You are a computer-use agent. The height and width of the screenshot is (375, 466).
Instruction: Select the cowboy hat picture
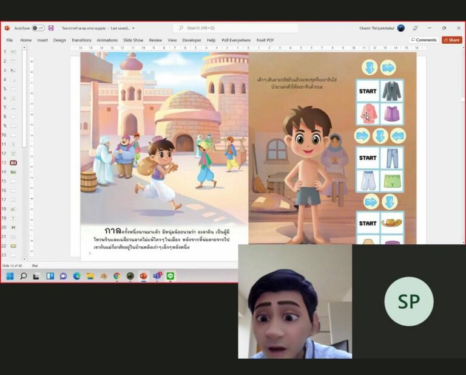(391, 223)
